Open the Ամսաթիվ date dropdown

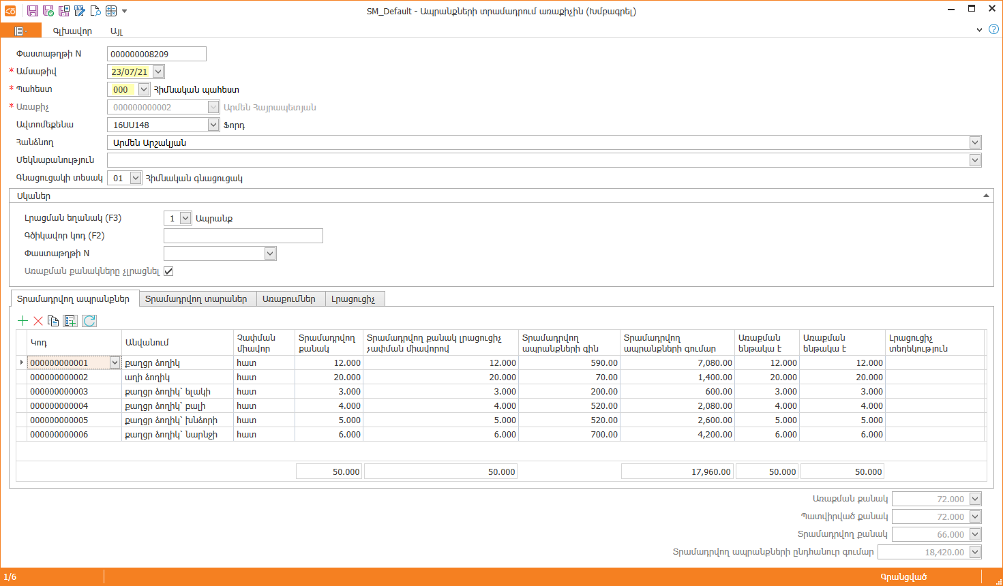point(158,72)
